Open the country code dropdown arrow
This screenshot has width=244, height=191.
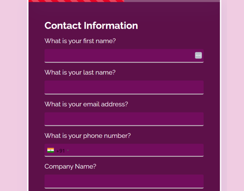click(68, 150)
